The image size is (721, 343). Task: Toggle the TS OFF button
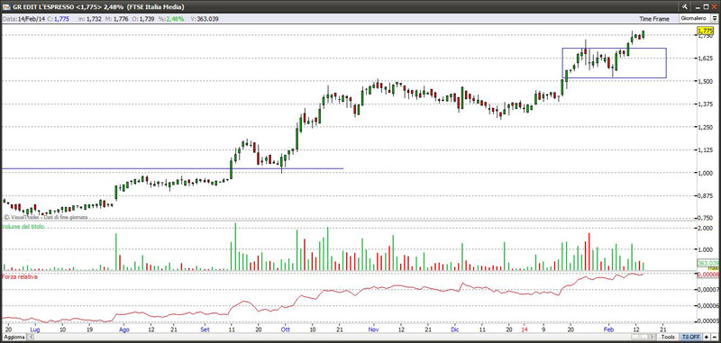tap(690, 337)
